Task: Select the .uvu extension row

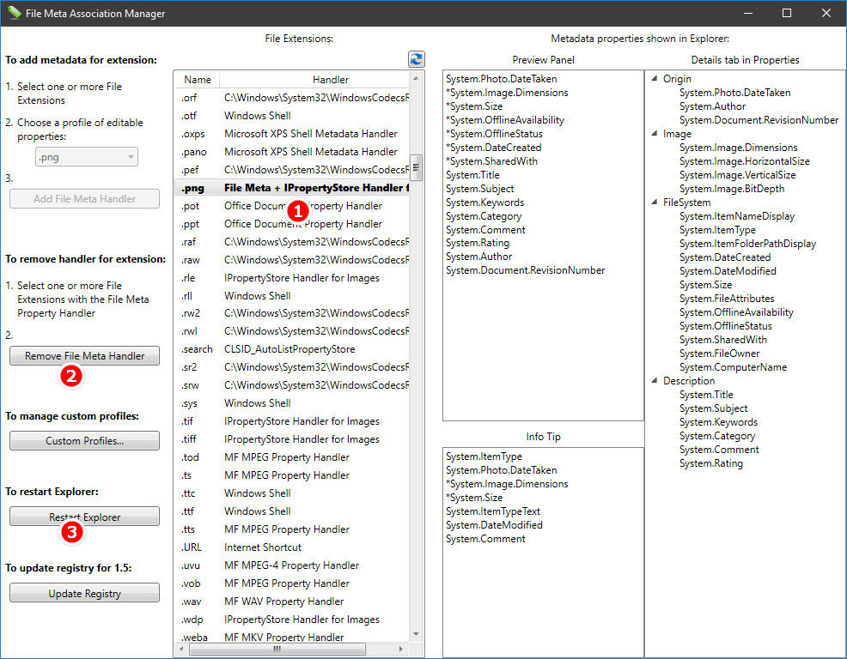Action: 292,565
